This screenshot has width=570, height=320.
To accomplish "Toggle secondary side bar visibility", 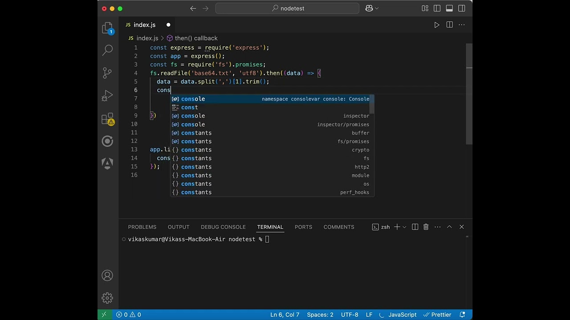I will tap(462, 8).
